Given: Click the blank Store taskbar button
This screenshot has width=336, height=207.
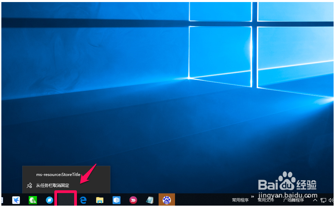Looking at the screenshot, I should (66, 199).
